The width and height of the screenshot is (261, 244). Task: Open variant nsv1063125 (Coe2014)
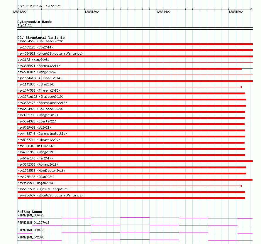point(35,47)
